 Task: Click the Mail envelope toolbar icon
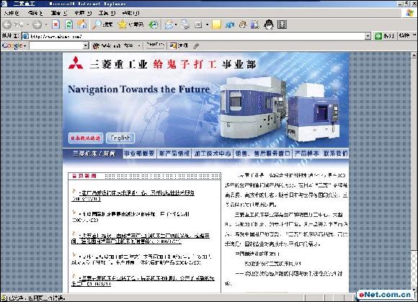point(169,25)
